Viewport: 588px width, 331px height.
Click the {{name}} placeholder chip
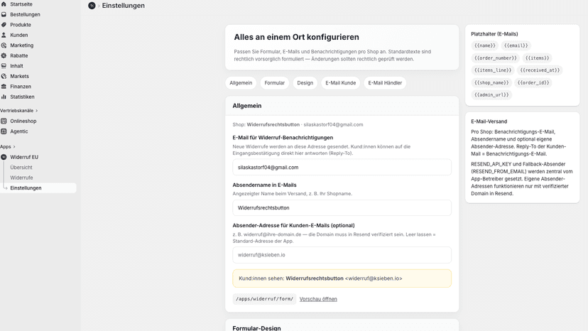tap(485, 45)
